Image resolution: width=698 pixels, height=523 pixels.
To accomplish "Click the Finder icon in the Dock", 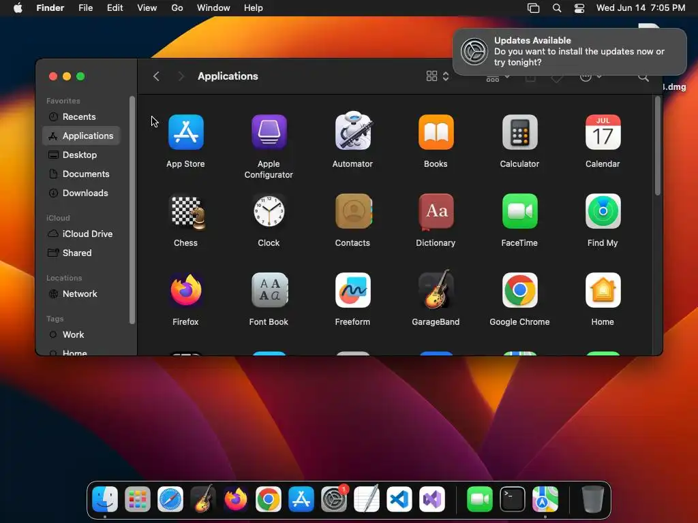I will (105, 499).
